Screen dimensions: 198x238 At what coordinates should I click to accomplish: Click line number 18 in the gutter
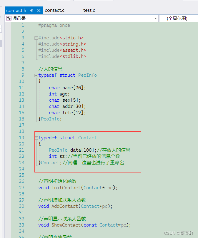tap(21, 131)
